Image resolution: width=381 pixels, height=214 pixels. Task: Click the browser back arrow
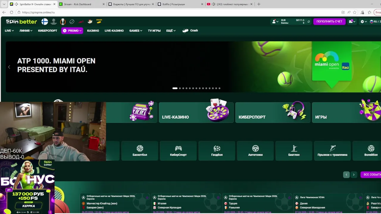pos(4,12)
